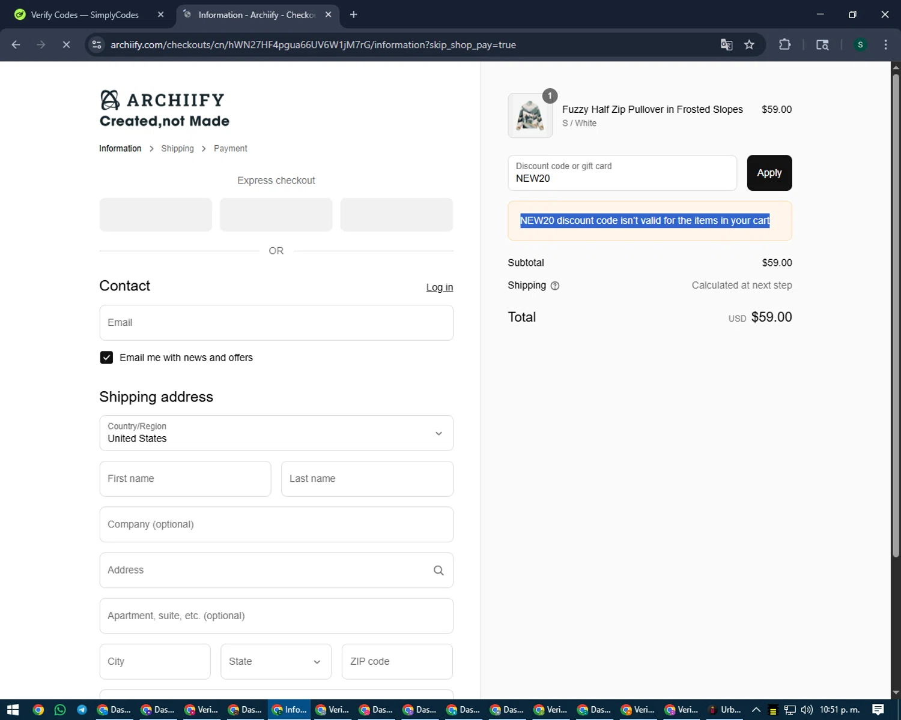Viewport: 901px width, 720px height.
Task: Click the translate page icon
Action: (x=726, y=44)
